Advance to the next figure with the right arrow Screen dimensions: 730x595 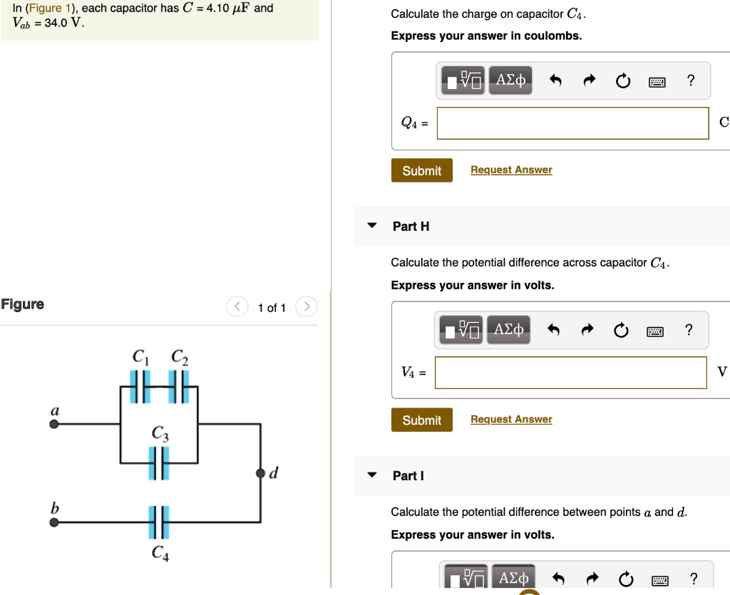pos(307,306)
